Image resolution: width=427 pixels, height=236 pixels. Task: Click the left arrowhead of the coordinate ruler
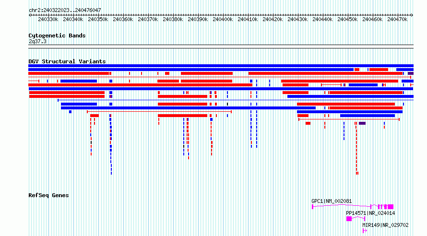[x=30, y=15]
